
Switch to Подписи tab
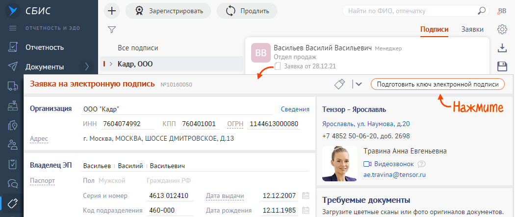(434, 29)
